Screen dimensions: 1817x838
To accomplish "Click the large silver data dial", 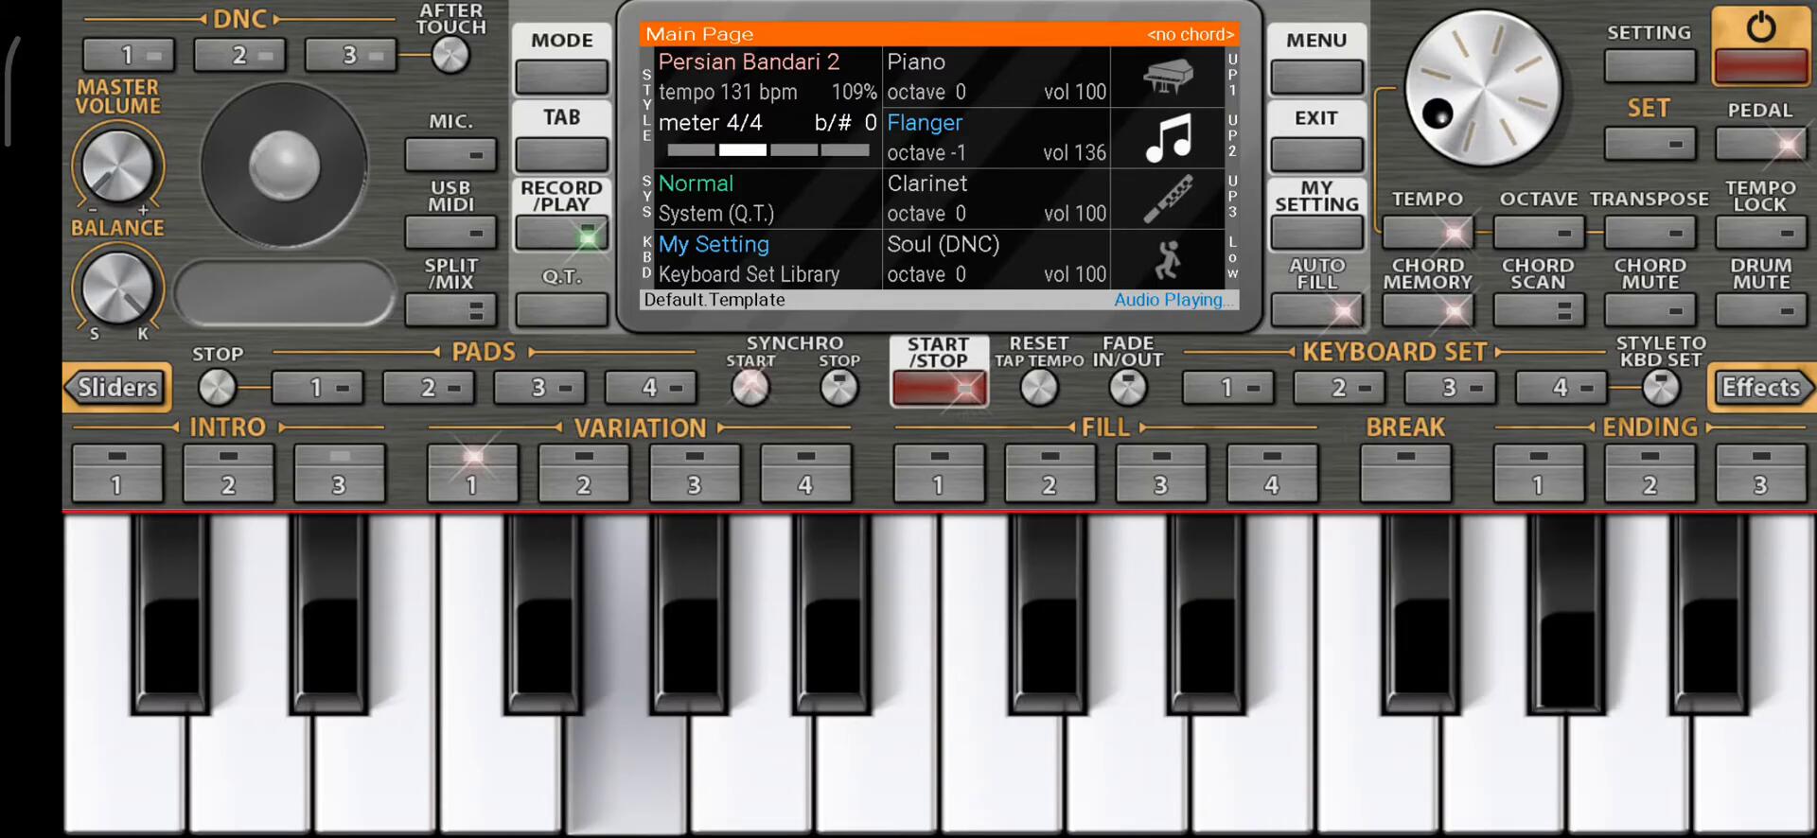I will click(1483, 89).
